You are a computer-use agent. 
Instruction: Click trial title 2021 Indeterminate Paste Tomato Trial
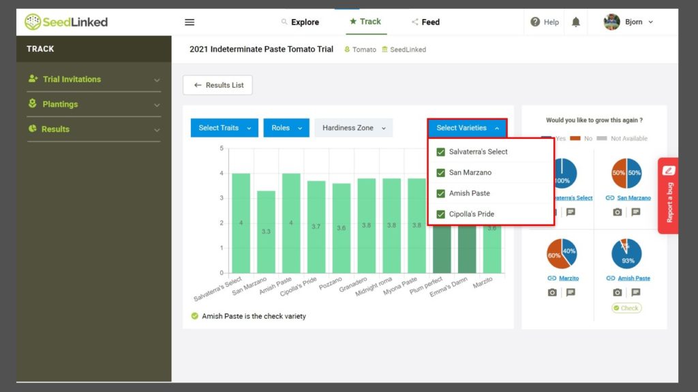(x=261, y=49)
